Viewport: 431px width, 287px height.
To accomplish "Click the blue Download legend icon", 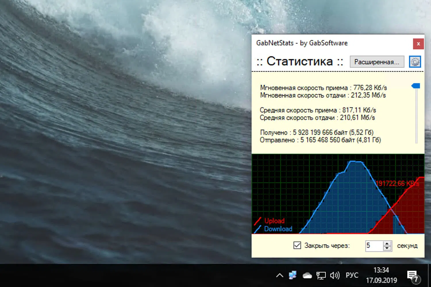I will point(258,230).
